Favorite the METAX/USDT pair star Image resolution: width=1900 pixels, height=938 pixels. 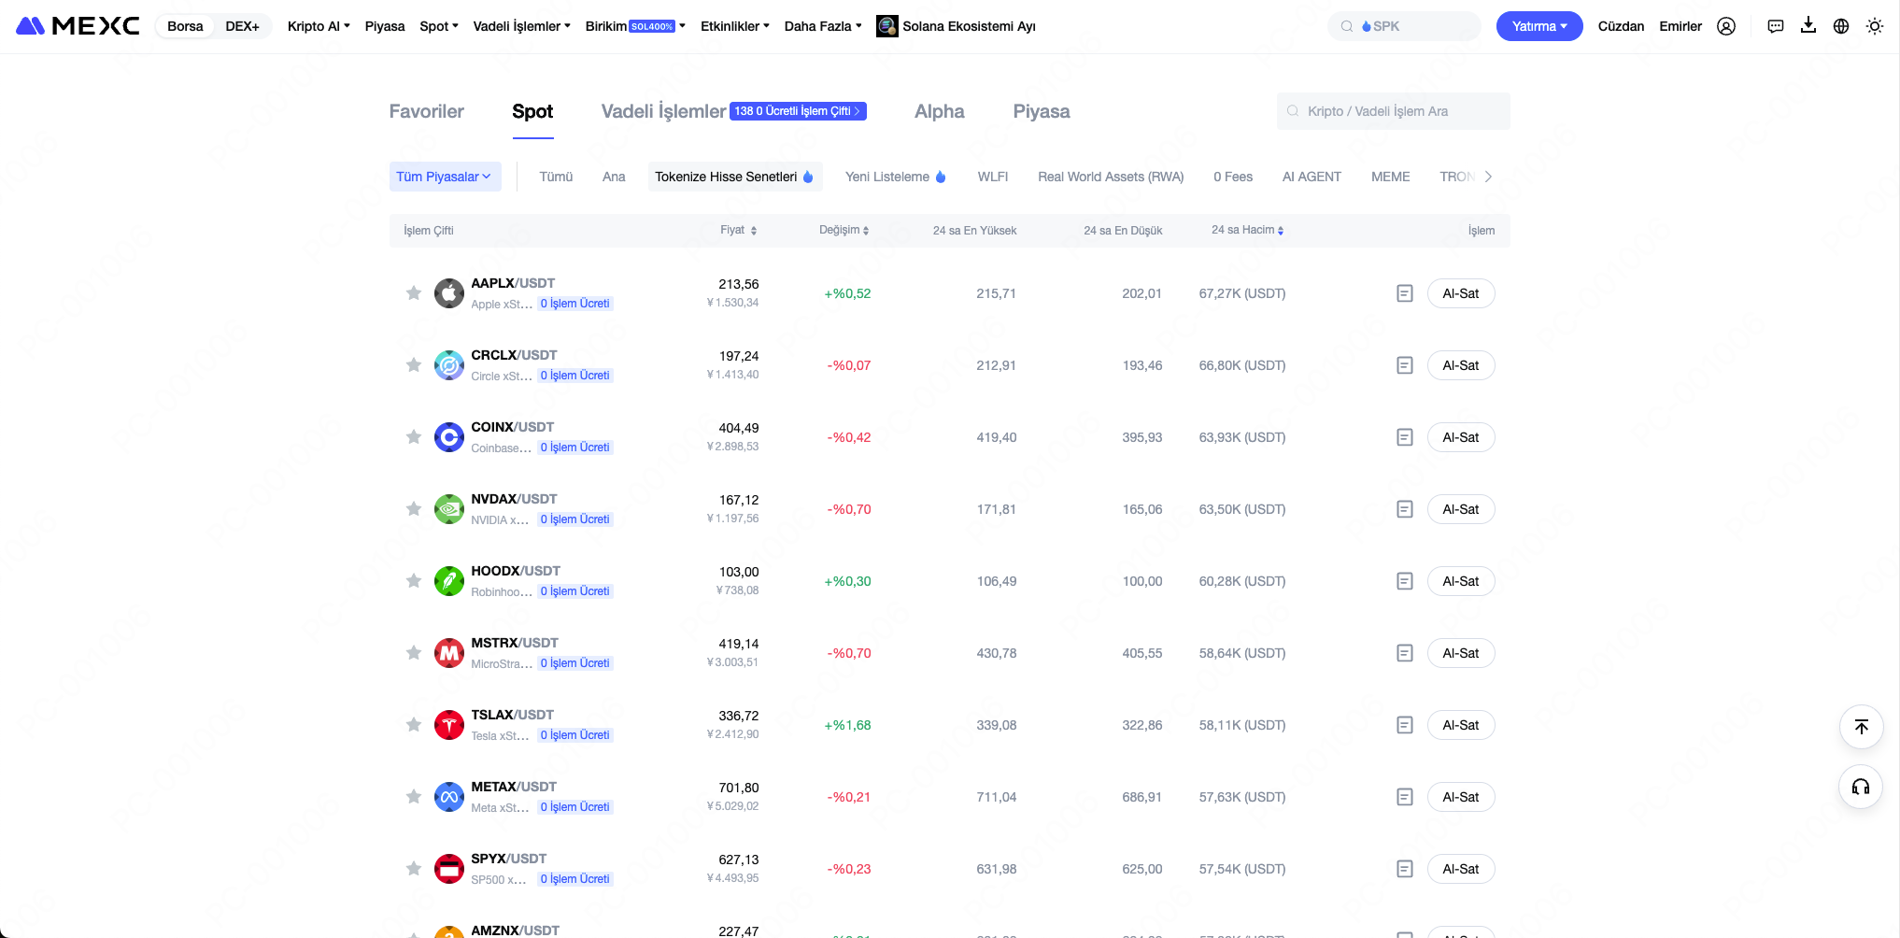(x=414, y=797)
